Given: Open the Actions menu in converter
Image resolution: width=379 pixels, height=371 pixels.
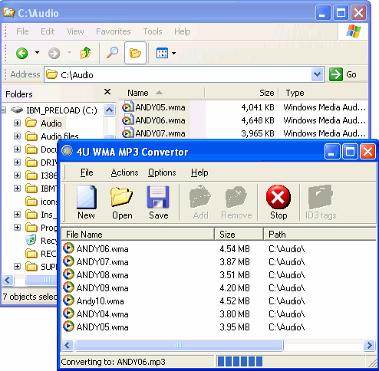Looking at the screenshot, I should click(124, 172).
